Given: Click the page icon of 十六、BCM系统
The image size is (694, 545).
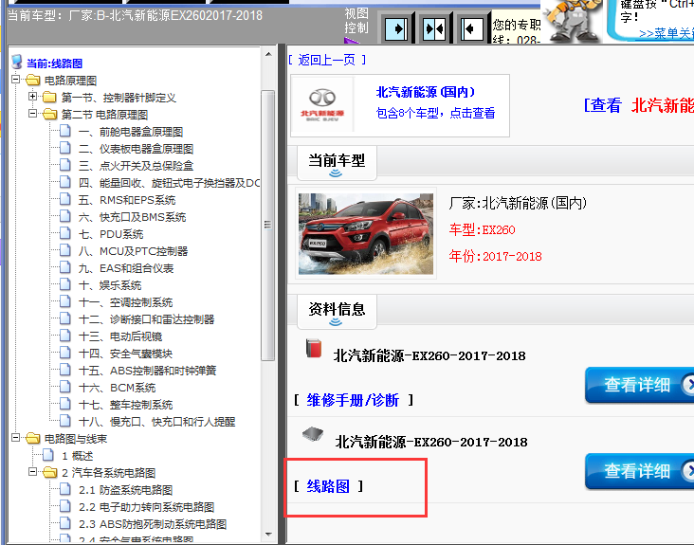Looking at the screenshot, I should coord(65,387).
